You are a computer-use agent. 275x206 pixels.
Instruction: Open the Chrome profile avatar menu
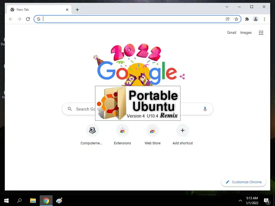tap(256, 19)
